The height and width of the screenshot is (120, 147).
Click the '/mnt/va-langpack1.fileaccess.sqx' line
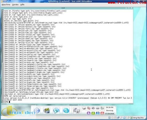[37, 66]
